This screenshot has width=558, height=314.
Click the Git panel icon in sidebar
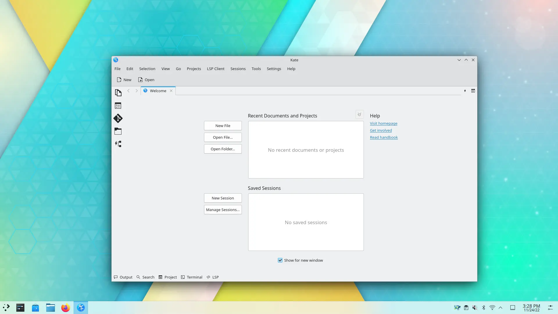point(118,118)
